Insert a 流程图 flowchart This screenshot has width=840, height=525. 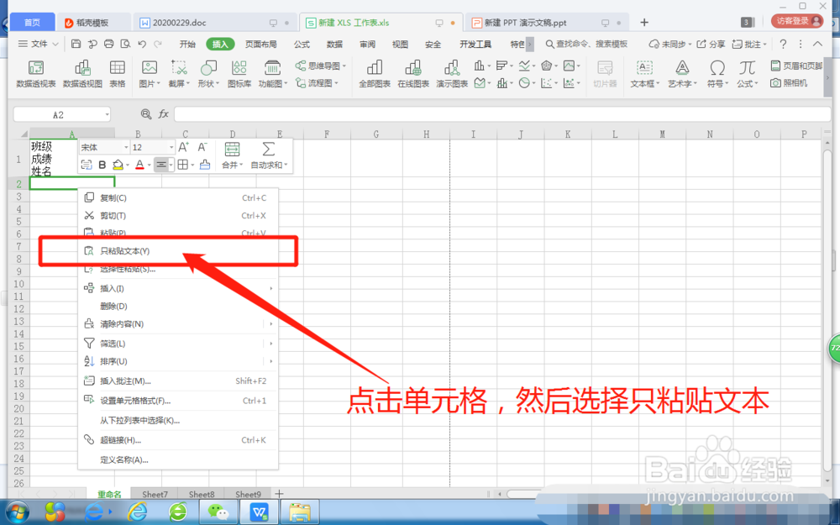pyautogui.click(x=318, y=83)
